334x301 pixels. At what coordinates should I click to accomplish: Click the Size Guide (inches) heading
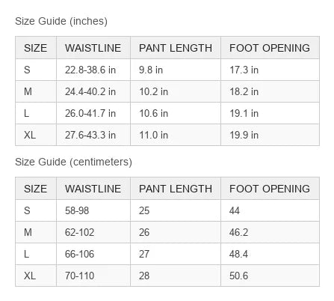pyautogui.click(x=61, y=21)
